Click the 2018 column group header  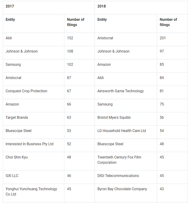(x=102, y=6)
